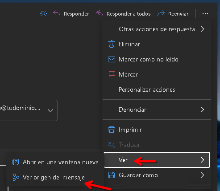Image resolution: width=220 pixels, height=191 pixels.
Task: Toggle the light mode sun icon
Action: coord(43,13)
